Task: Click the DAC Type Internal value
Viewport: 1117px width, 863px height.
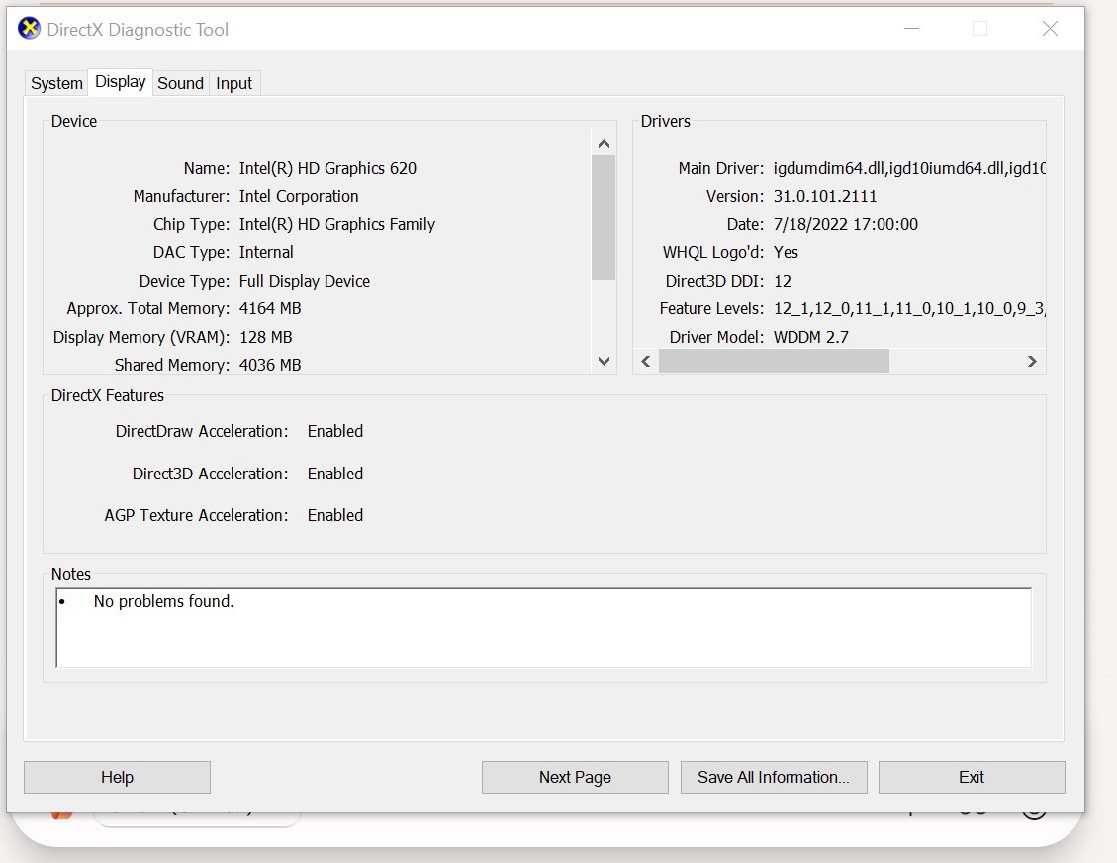Action: tap(266, 252)
